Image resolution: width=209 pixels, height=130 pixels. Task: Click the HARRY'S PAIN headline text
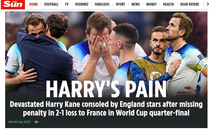pos(106,89)
